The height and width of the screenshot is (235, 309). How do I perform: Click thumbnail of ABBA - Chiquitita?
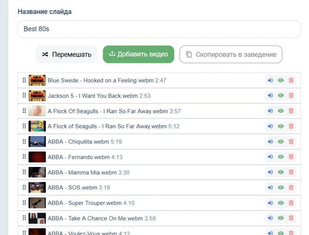(37, 141)
